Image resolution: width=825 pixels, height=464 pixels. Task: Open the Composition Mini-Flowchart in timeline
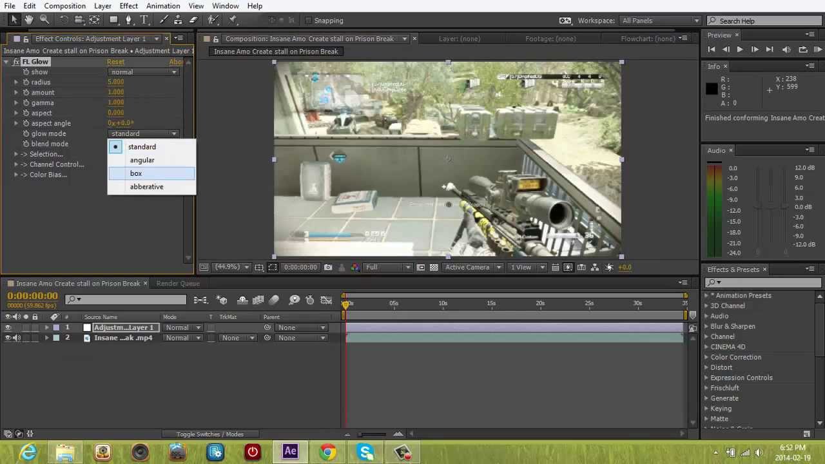click(x=200, y=300)
